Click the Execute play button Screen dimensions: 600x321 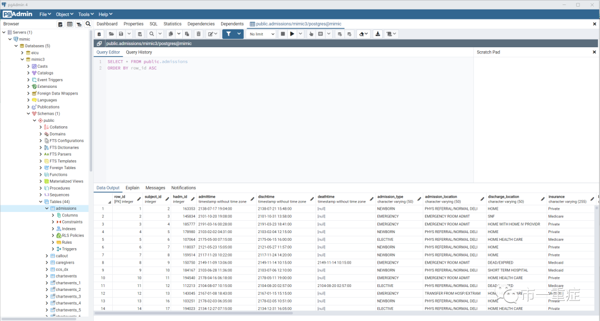tap(292, 34)
